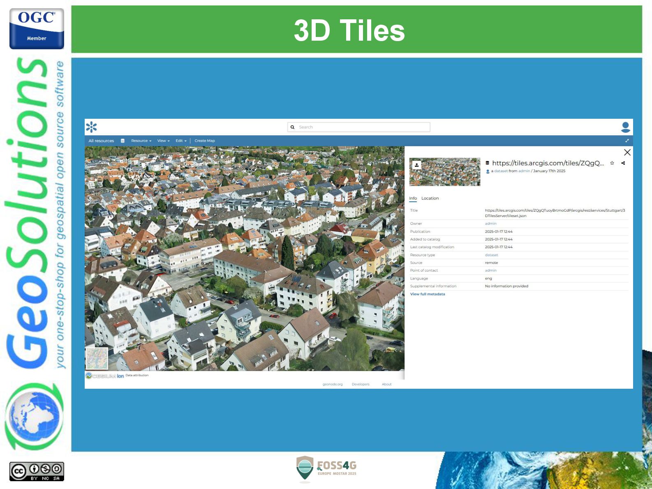The height and width of the screenshot is (489, 652).
Task: Open admin link in resource subtitle
Action: [524, 171]
